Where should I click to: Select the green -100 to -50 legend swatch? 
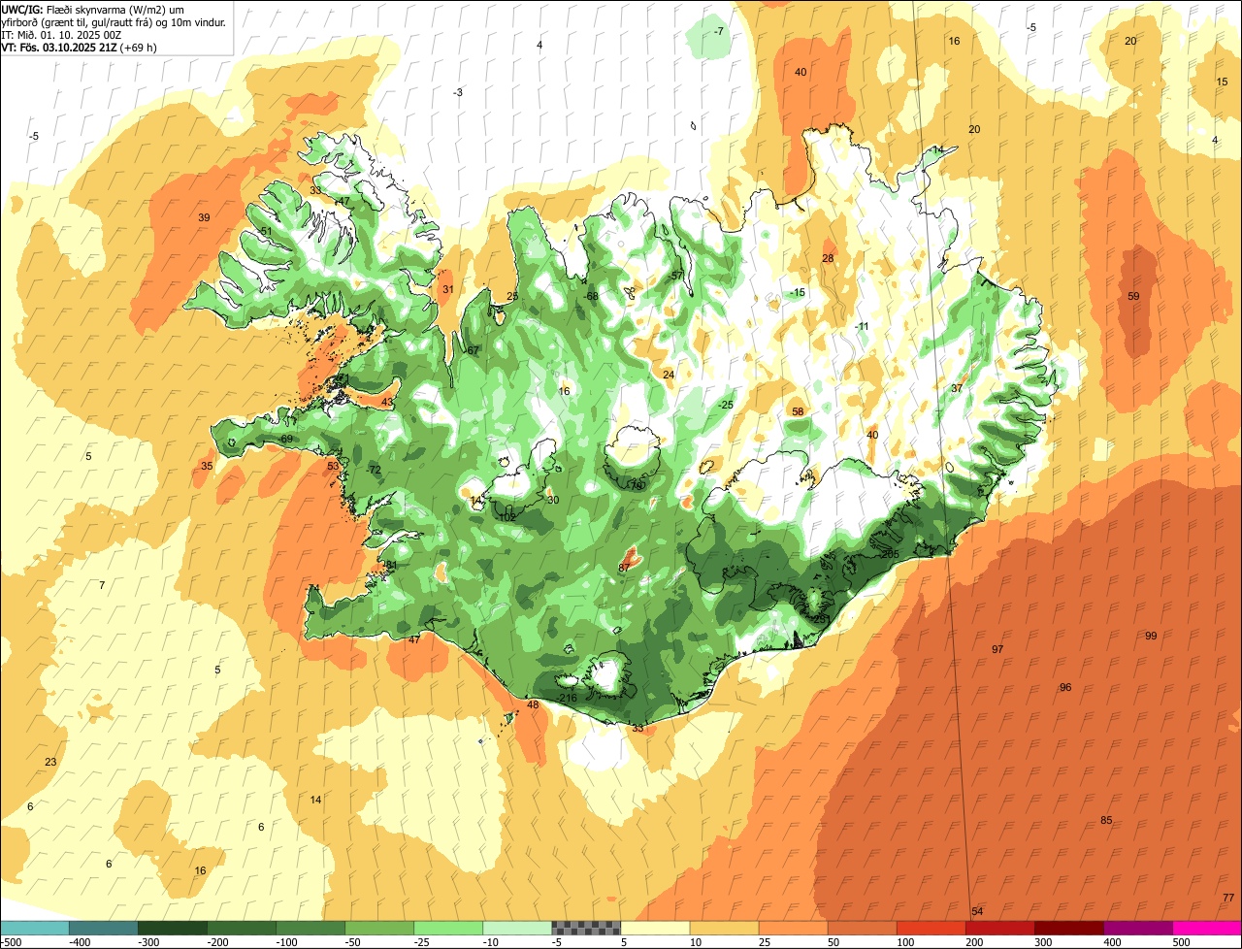pos(310,929)
